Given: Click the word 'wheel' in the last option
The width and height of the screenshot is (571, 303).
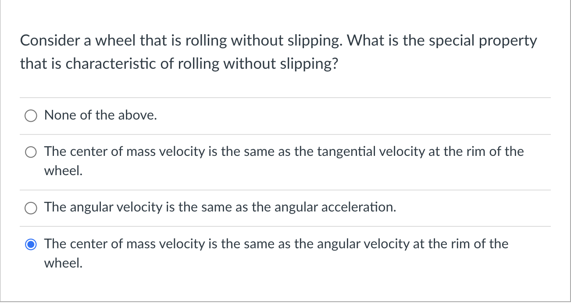Looking at the screenshot, I should click(62, 263).
